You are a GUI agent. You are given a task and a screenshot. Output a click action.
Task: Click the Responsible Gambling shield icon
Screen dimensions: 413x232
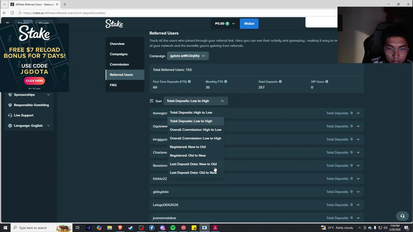pyautogui.click(x=10, y=105)
